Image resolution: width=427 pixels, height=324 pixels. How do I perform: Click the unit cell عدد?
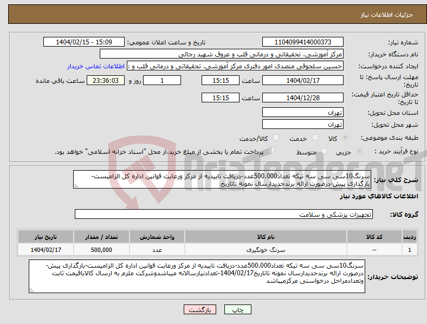pos(157,250)
